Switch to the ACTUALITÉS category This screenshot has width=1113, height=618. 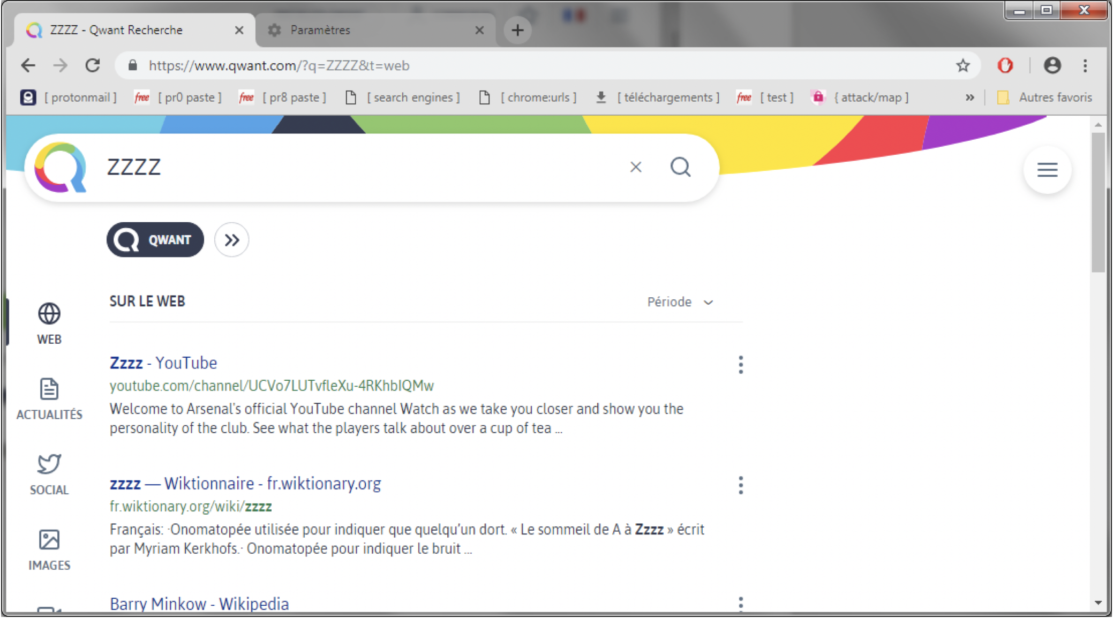[49, 399]
